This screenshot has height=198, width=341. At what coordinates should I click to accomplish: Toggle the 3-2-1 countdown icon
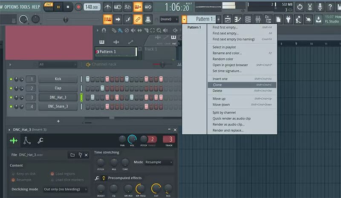(127, 7)
